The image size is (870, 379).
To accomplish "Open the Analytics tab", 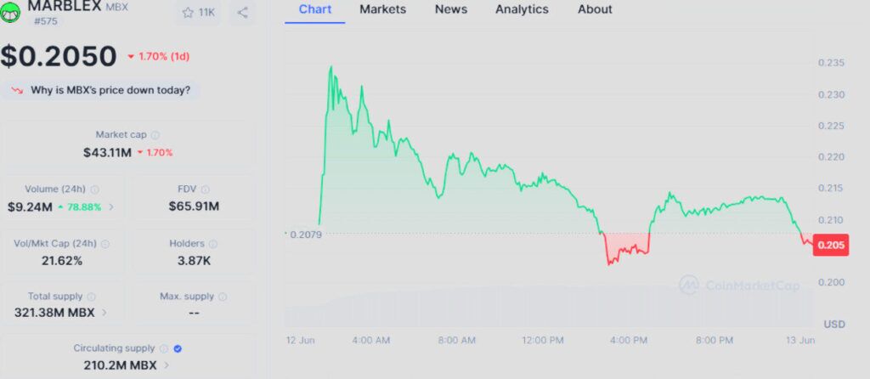I will 522,9.
